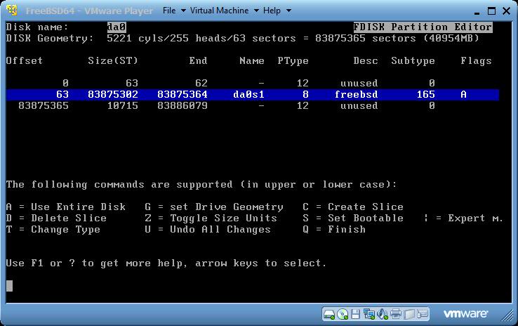The width and height of the screenshot is (518, 326).
Task: Click the vmware logo in status bar
Action: click(465, 313)
